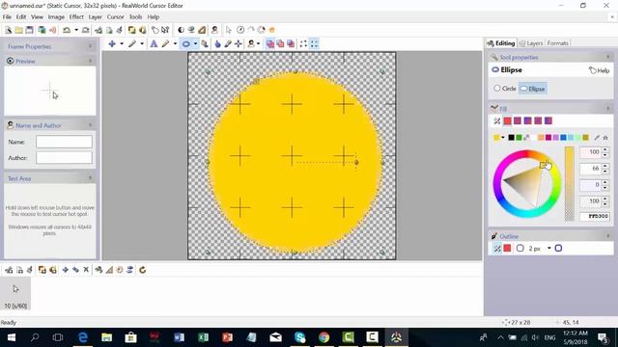Click the vertical yellow alpha slider bar

(569, 183)
